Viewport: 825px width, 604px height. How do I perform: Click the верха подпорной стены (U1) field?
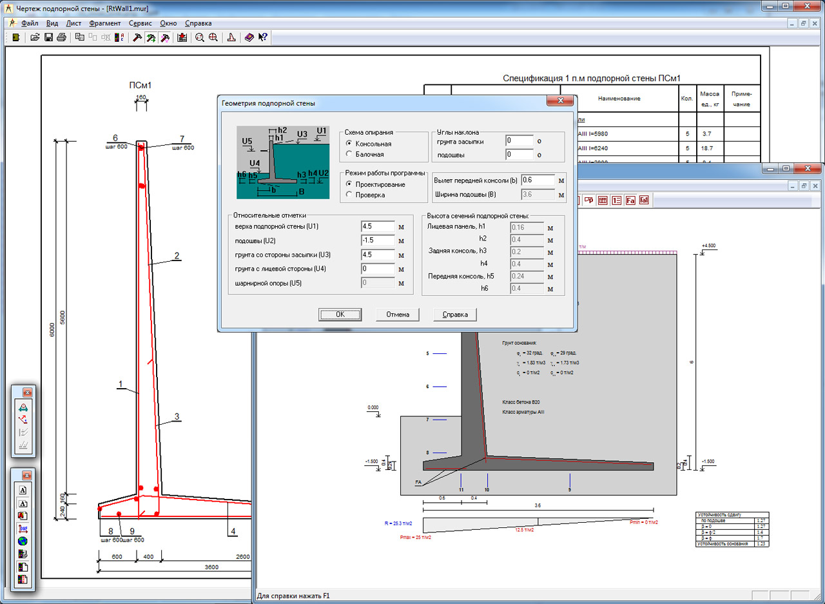pos(378,227)
